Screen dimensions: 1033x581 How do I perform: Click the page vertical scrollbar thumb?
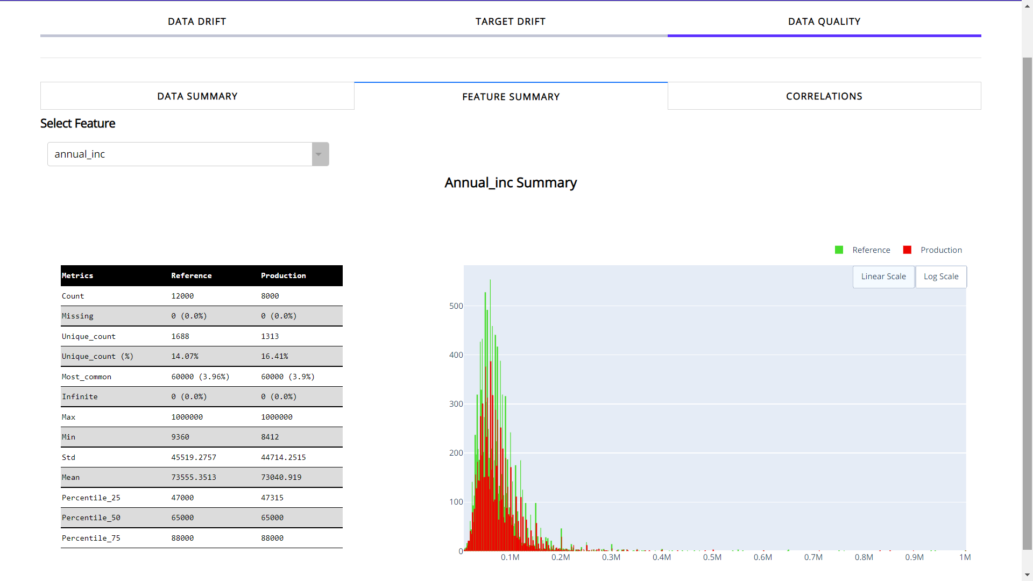pyautogui.click(x=1028, y=303)
